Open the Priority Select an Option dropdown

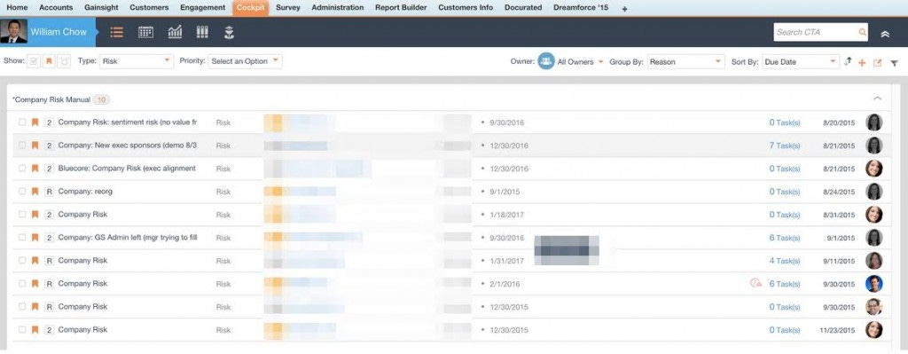point(245,61)
